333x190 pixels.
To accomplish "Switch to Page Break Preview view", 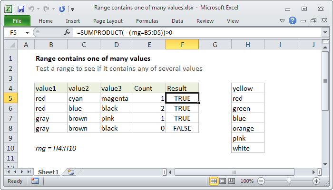I will [x=233, y=181].
